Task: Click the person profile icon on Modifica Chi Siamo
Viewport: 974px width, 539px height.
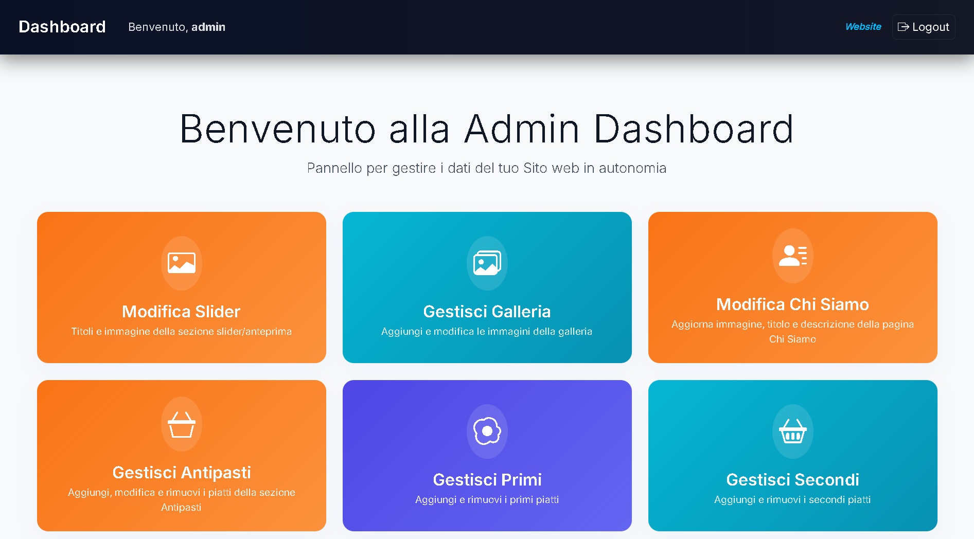Action: click(792, 256)
